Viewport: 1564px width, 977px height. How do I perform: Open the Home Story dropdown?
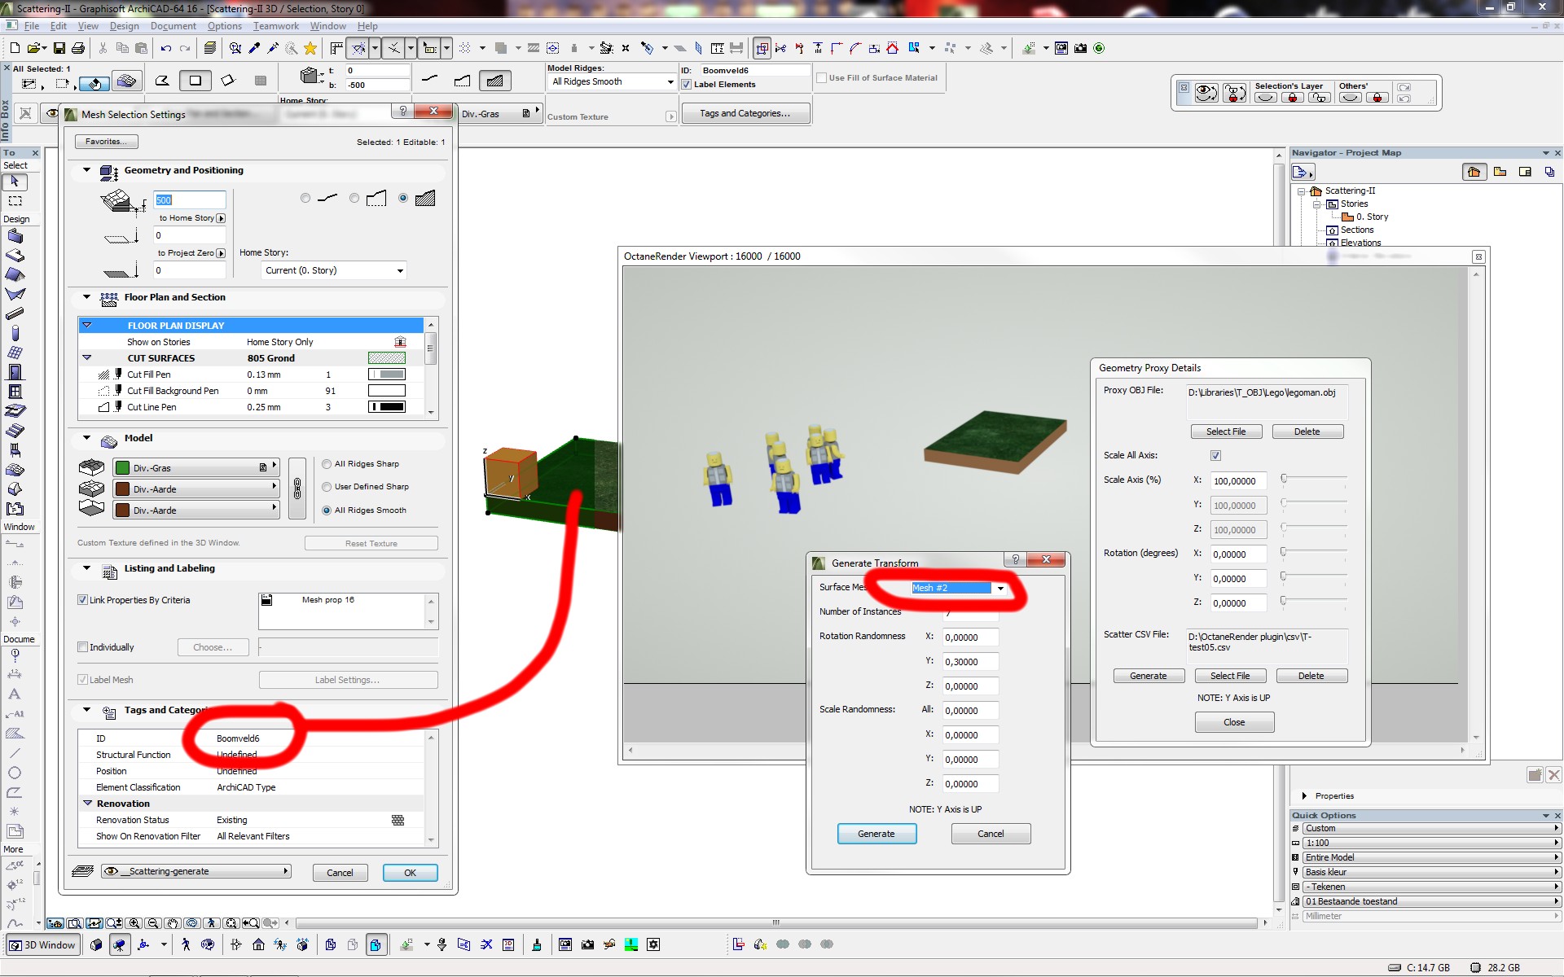(334, 270)
